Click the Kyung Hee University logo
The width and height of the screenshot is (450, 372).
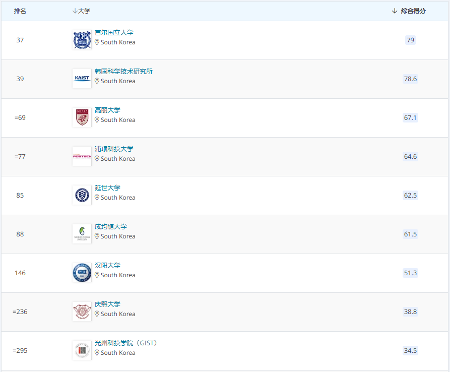coord(82,312)
